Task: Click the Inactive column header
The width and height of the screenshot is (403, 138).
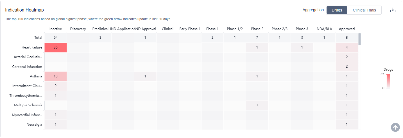Action: point(56,29)
